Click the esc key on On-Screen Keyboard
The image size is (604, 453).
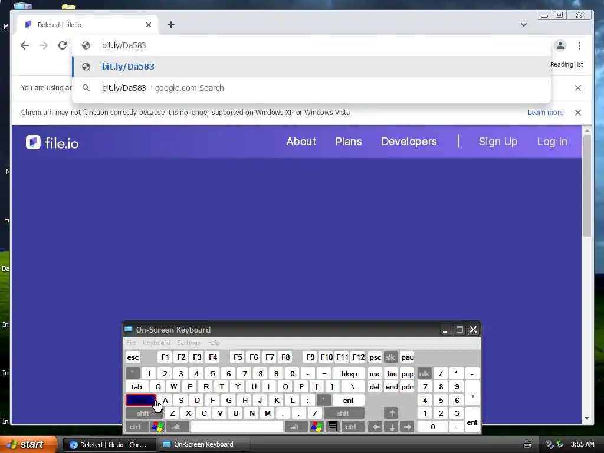(133, 357)
